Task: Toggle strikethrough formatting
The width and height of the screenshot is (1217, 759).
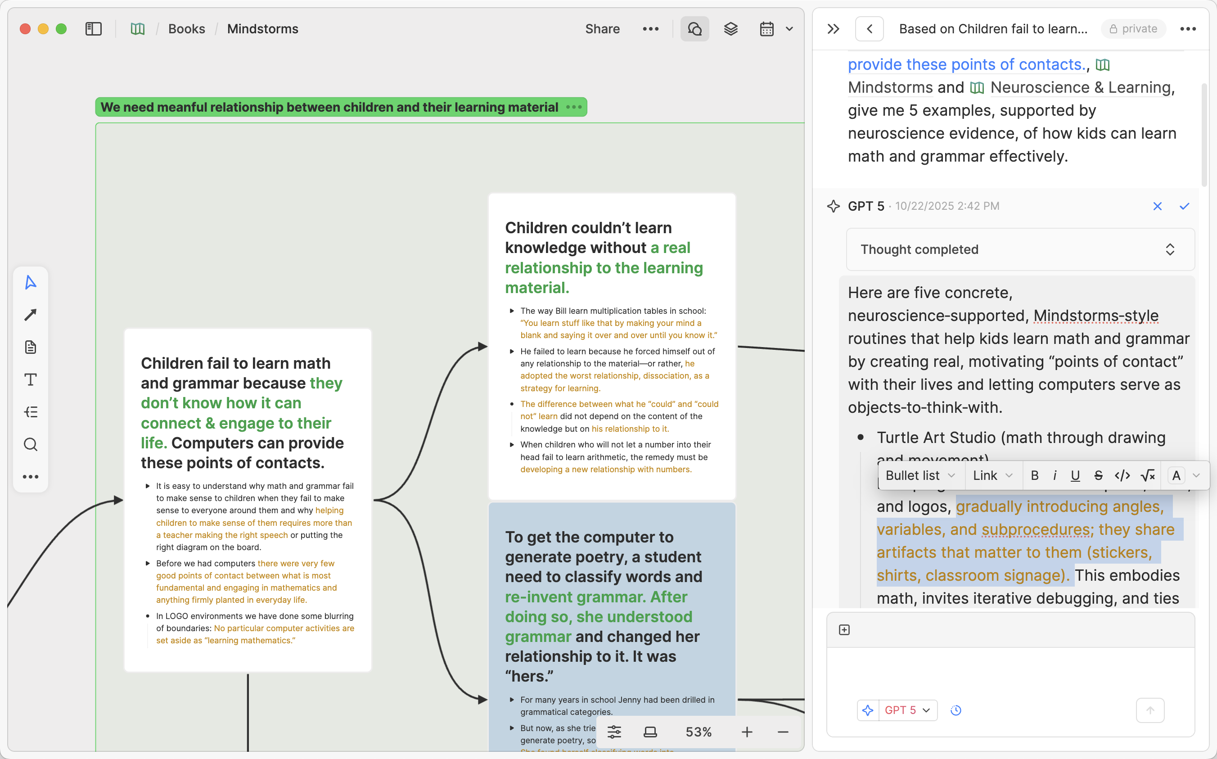Action: click(x=1098, y=475)
